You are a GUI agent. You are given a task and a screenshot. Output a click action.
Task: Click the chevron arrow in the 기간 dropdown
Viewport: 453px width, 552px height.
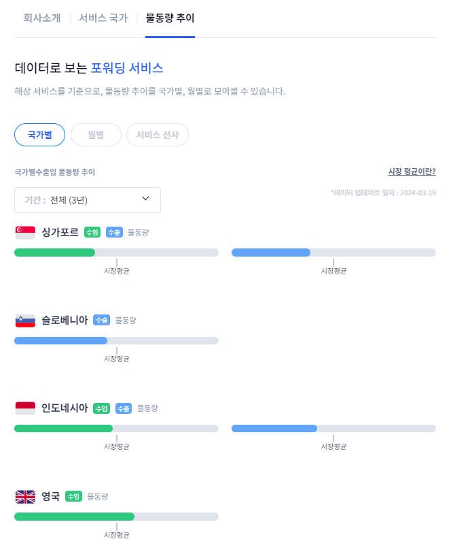(x=145, y=199)
